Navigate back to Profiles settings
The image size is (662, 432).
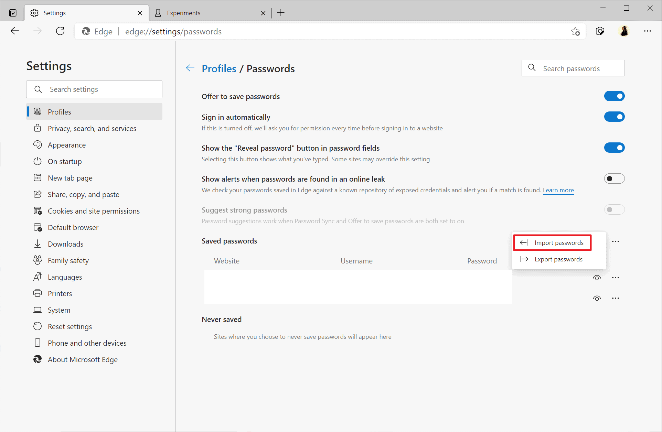tap(219, 68)
